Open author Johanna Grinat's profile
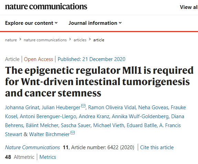Screen dimensions: 198x164 (22, 107)
